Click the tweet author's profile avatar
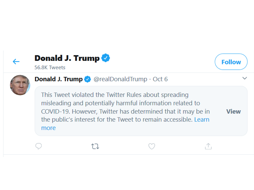The height and width of the screenshot is (190, 254). [x=20, y=85]
